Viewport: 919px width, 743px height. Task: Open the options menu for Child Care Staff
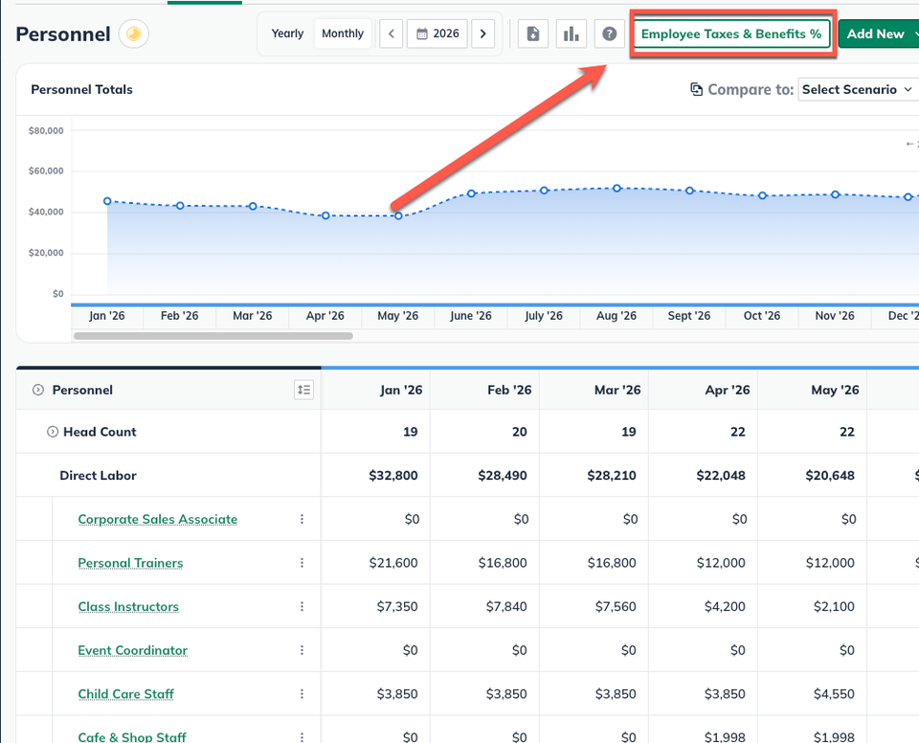click(302, 694)
